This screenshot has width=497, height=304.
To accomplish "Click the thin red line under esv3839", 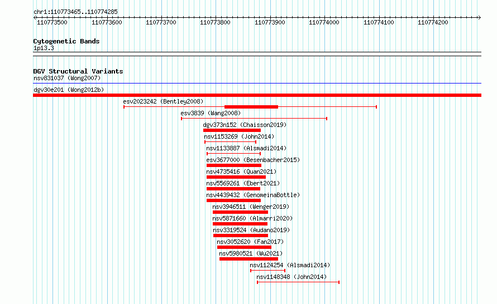I will click(x=254, y=119).
